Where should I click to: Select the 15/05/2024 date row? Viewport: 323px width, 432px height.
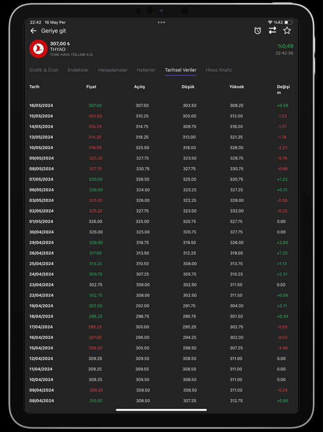click(161, 116)
